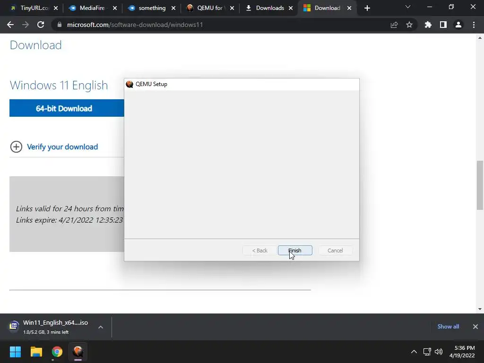This screenshot has height=363, width=484.
Task: Open clock and date 5:36 PM
Action: click(462, 352)
